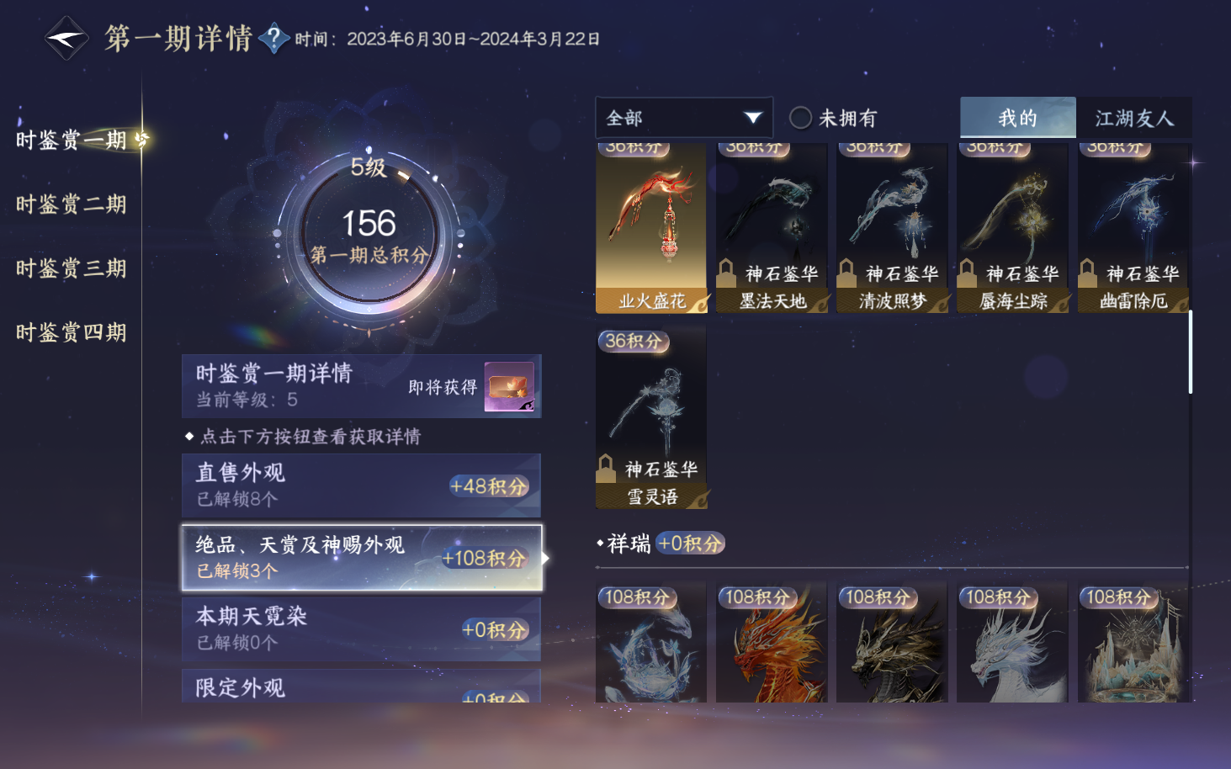Select the 墨法天地 locked weapon card

click(772, 228)
